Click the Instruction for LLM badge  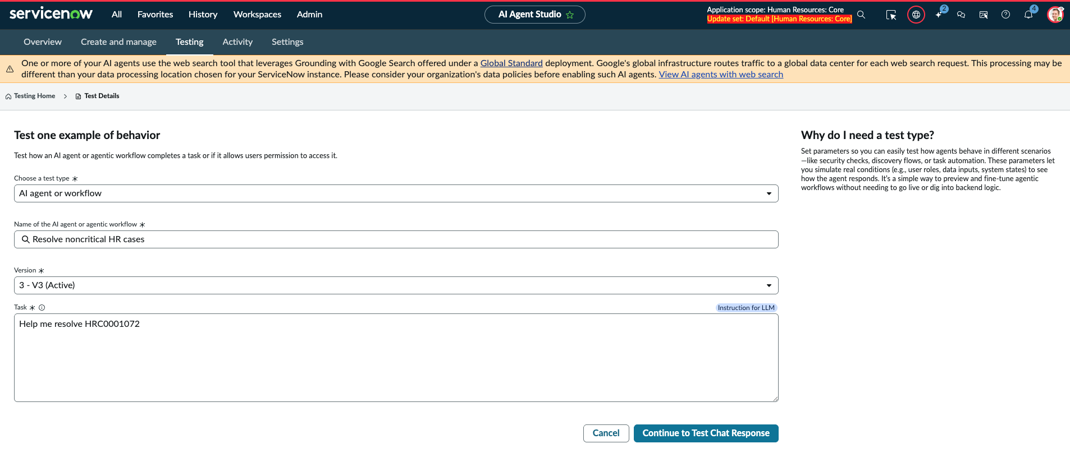click(746, 308)
